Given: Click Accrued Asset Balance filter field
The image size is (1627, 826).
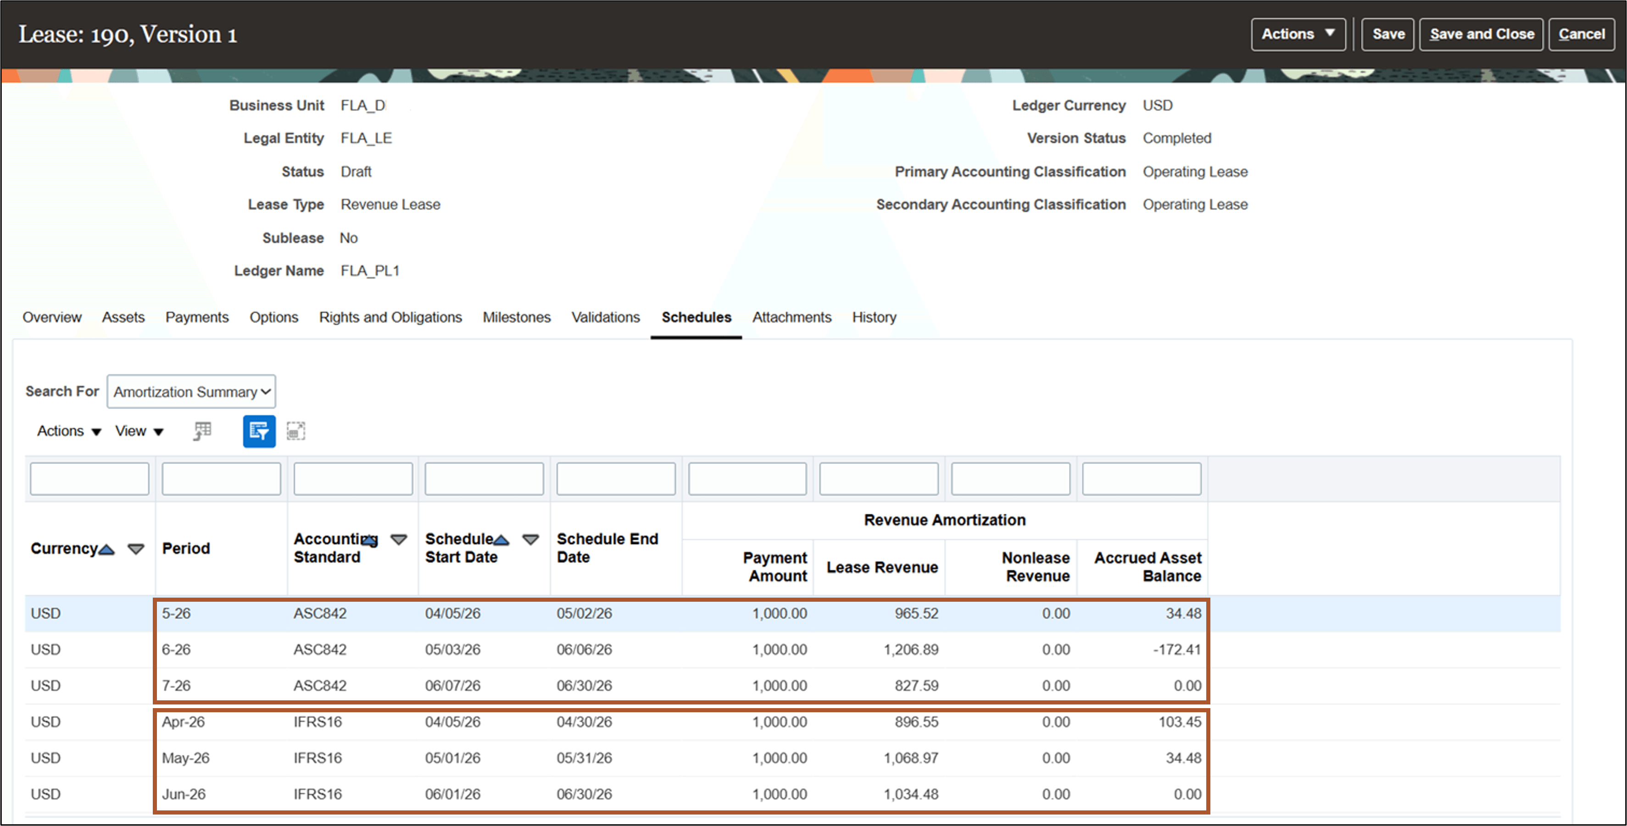Looking at the screenshot, I should [x=1142, y=479].
